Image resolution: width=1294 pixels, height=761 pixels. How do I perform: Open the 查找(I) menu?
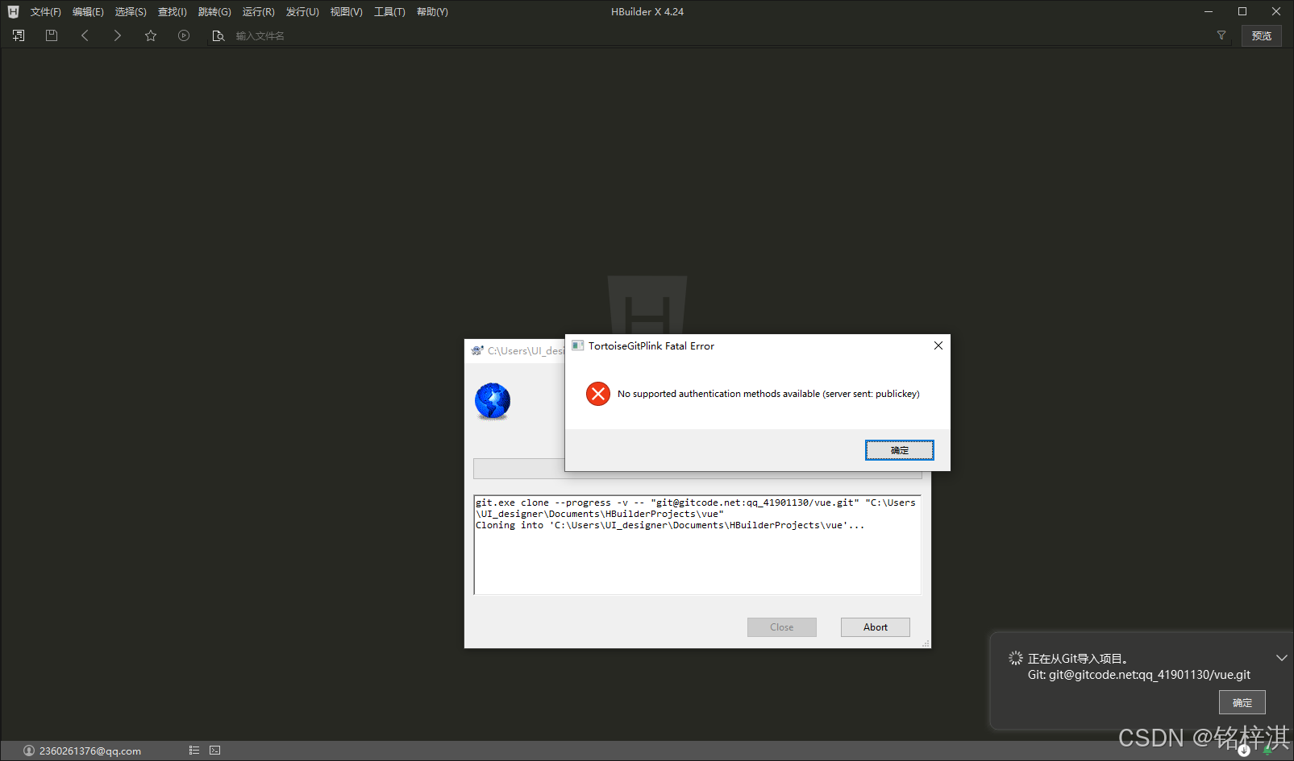point(173,12)
